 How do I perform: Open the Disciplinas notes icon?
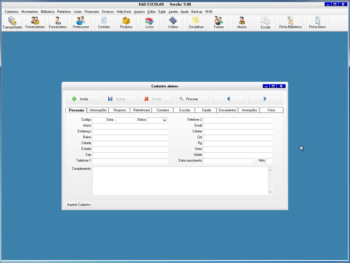(x=196, y=23)
